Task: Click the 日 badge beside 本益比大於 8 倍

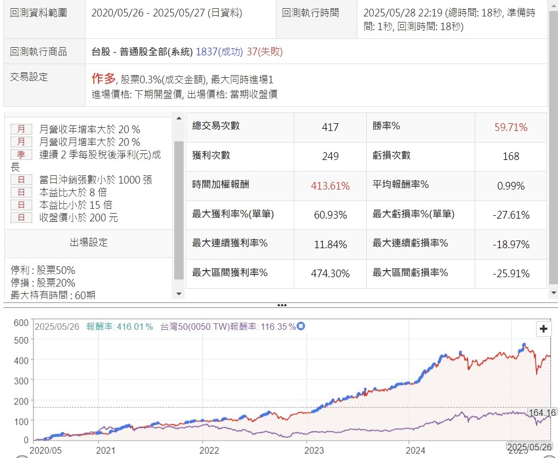Action: click(x=21, y=192)
